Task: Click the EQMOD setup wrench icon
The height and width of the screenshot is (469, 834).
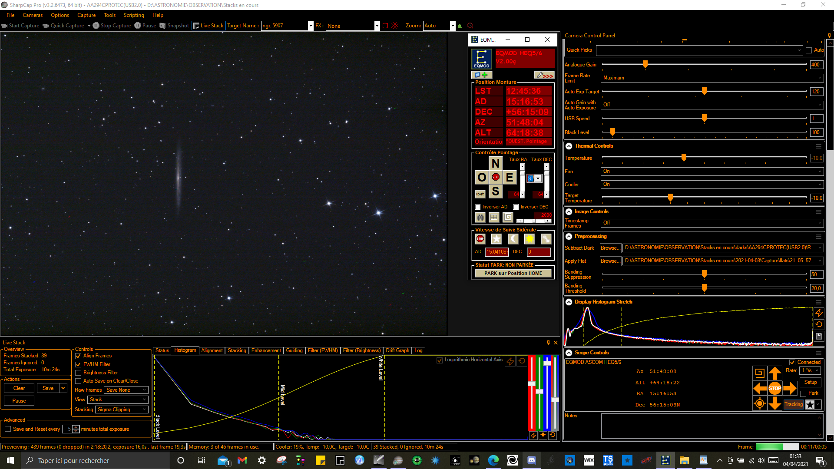Action: tap(544, 75)
